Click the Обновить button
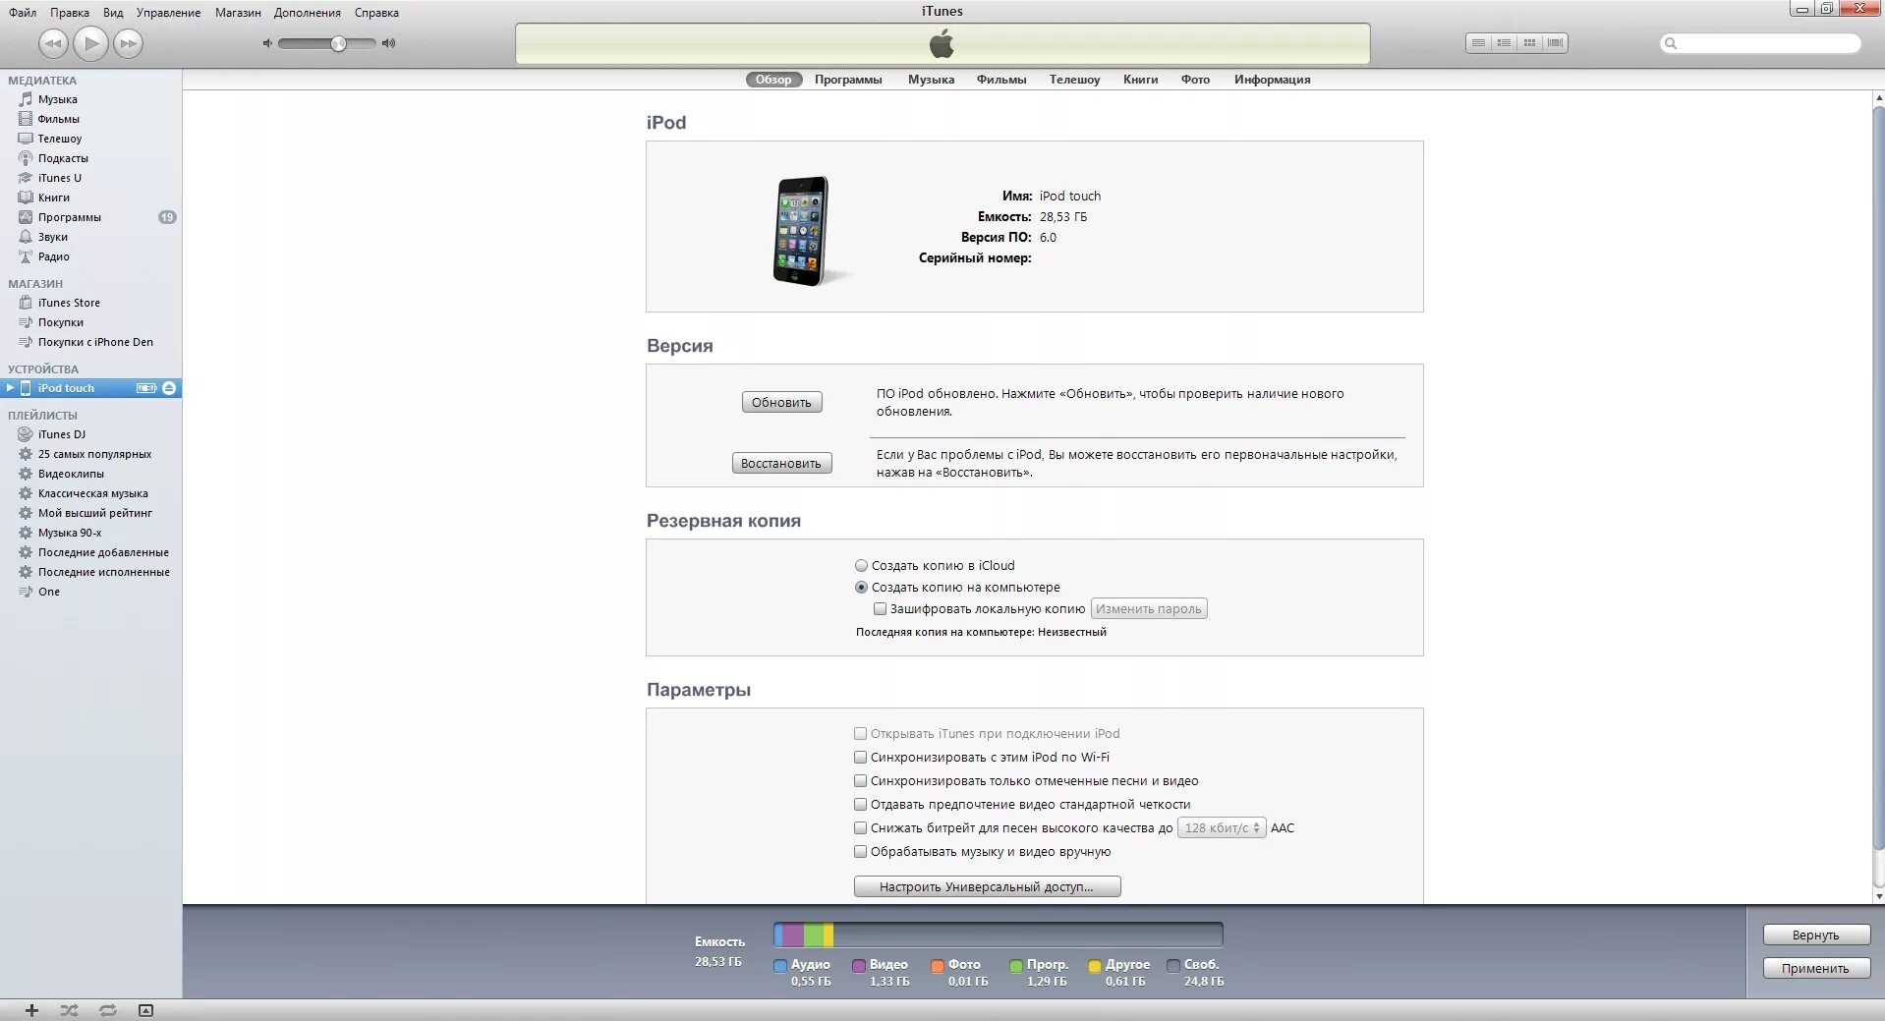The width and height of the screenshot is (1885, 1021). click(781, 402)
